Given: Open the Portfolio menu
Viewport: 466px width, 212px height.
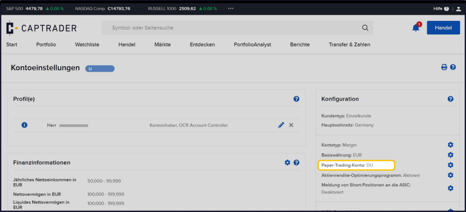Looking at the screenshot, I should pyautogui.click(x=46, y=45).
